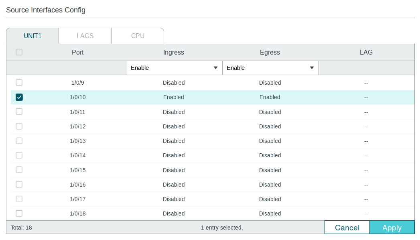Viewport: 420px width, 240px height.
Task: Tick port 1/0/16 checkbox
Action: [19, 184]
